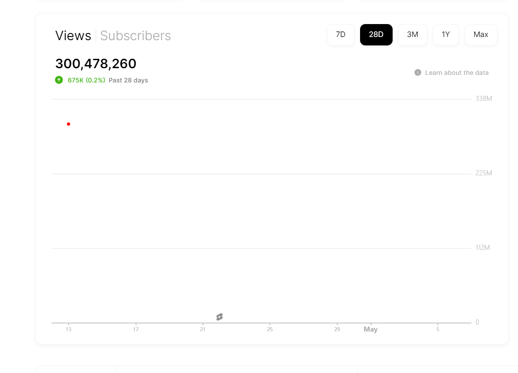This screenshot has width=518, height=373.
Task: Click the info circle icon
Action: pyautogui.click(x=418, y=73)
